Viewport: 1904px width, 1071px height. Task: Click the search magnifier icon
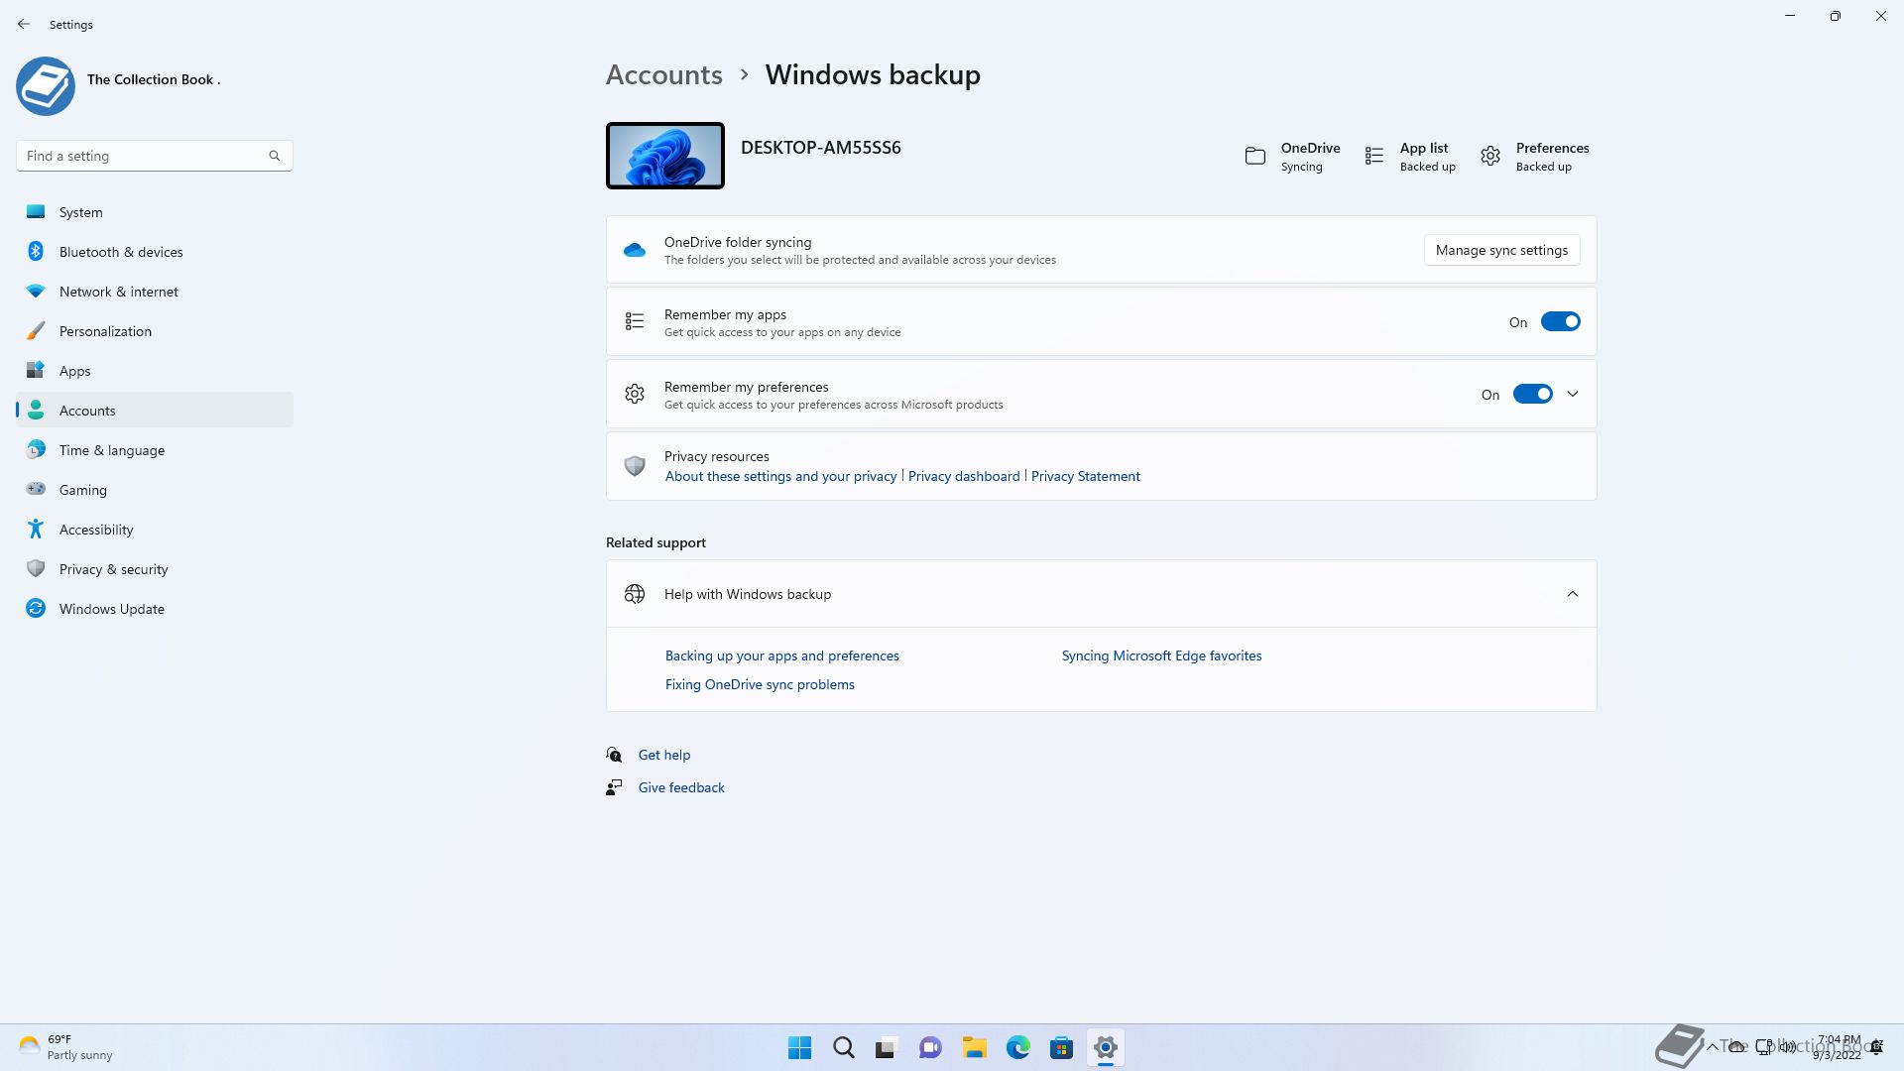(x=275, y=156)
